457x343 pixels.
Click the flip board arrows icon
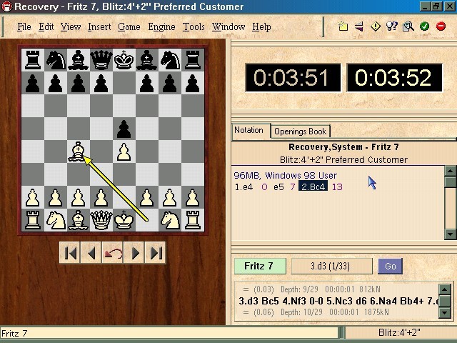click(x=358, y=26)
